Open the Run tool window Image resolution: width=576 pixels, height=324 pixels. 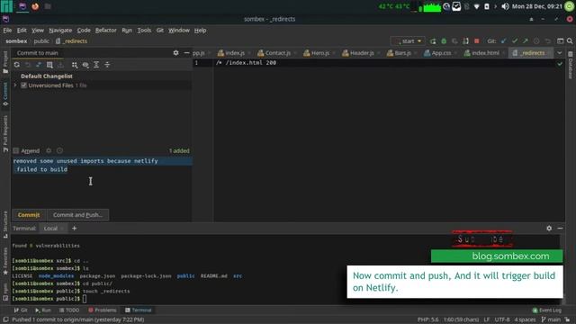[43, 310]
